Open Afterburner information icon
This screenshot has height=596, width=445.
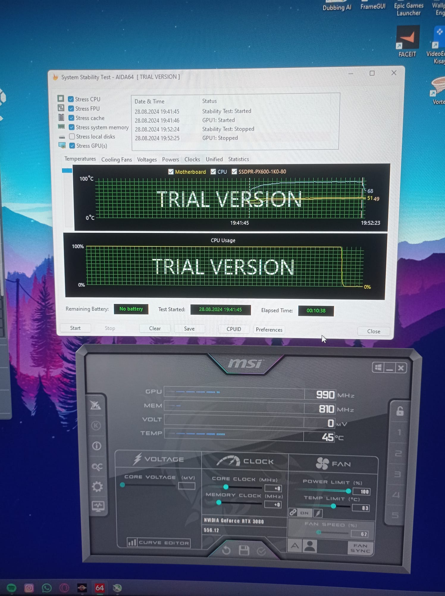(96, 446)
